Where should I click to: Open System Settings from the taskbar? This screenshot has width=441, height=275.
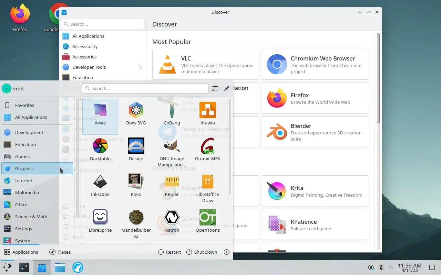[24, 267]
